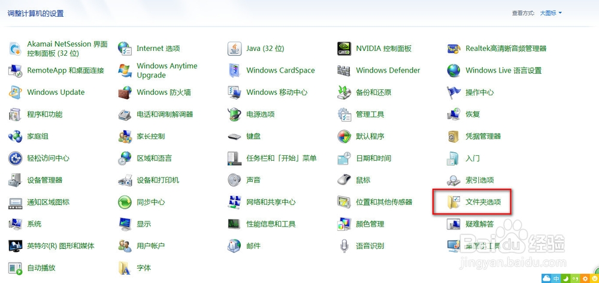The width and height of the screenshot is (599, 283).
Task: Click the 入门 link
Action: [x=473, y=158]
